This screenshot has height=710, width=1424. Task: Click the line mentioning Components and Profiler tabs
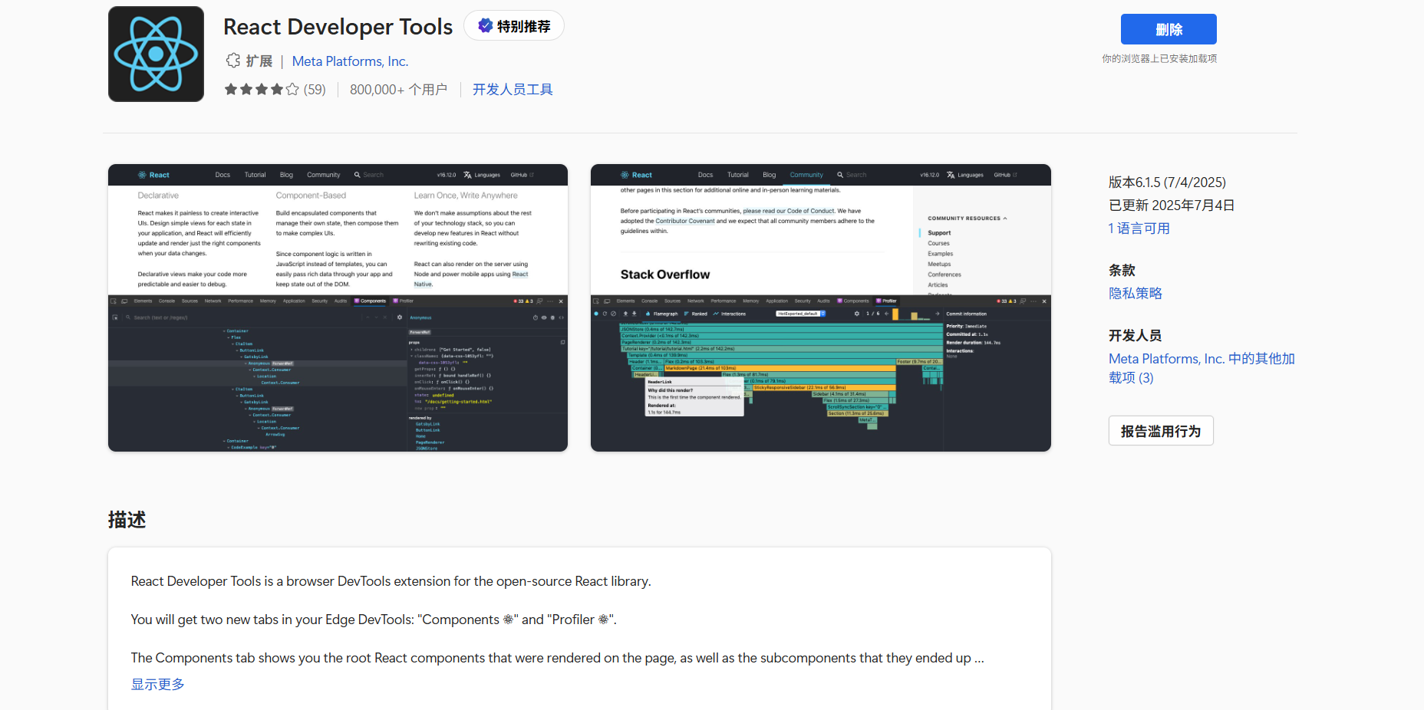374,620
